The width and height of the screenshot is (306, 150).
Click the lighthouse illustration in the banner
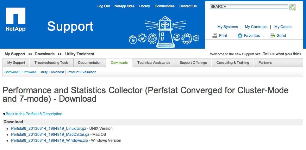pyautogui.click(x=165, y=30)
